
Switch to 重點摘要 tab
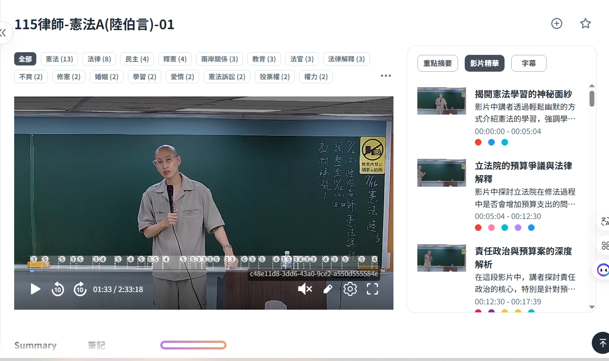438,63
